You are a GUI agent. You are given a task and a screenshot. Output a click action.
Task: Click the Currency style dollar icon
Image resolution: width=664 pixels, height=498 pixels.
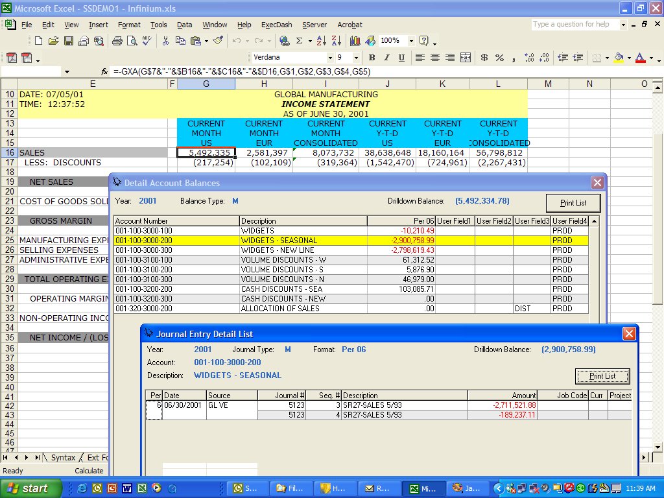pyautogui.click(x=484, y=58)
